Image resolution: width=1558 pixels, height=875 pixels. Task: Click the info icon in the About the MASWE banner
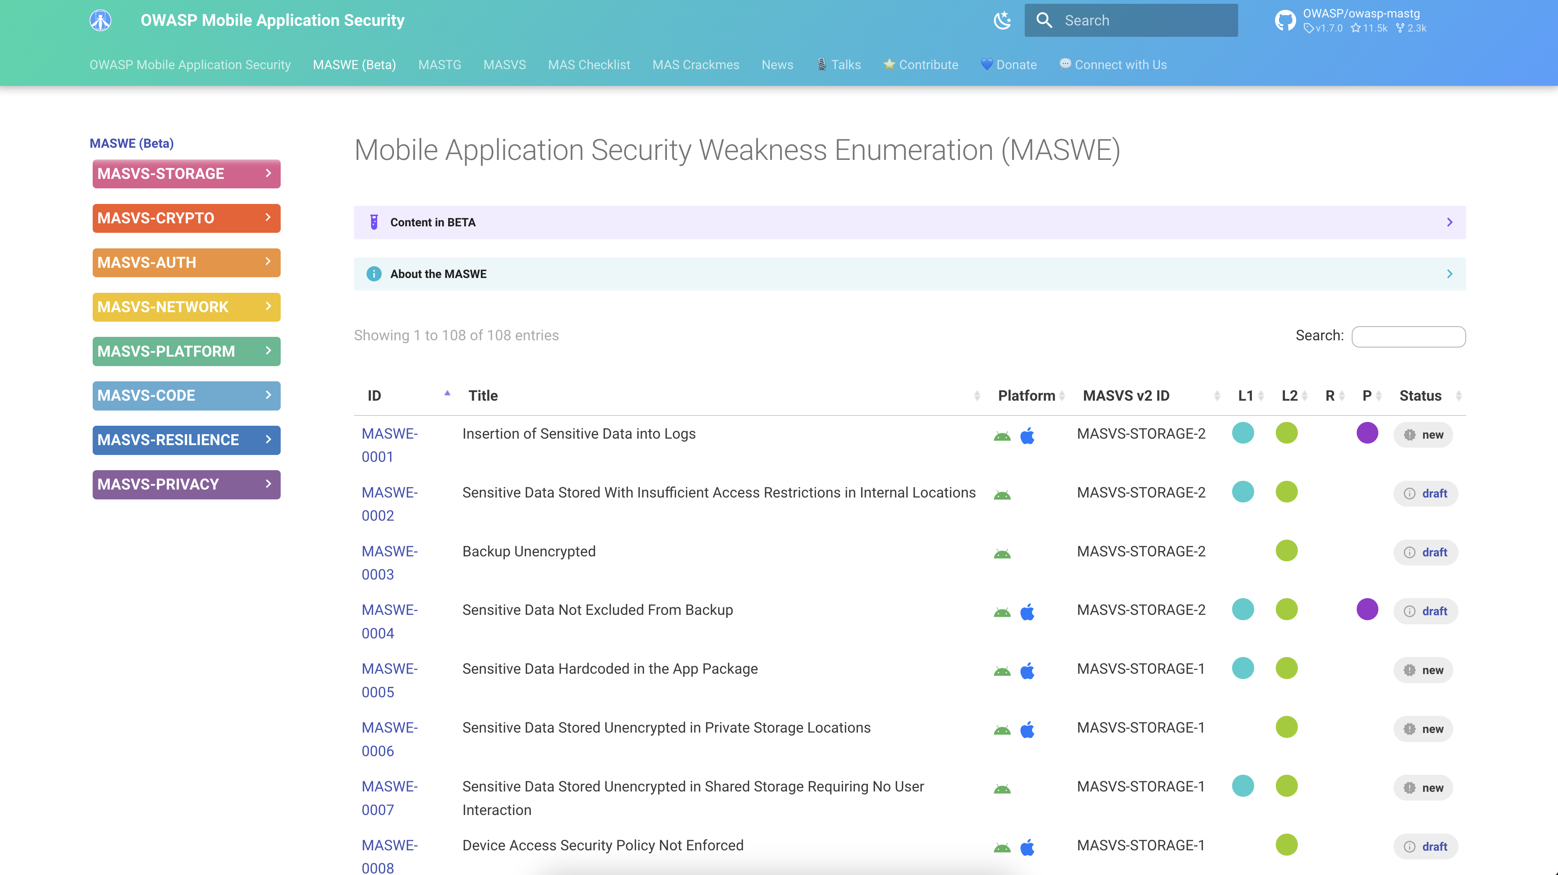pos(374,274)
